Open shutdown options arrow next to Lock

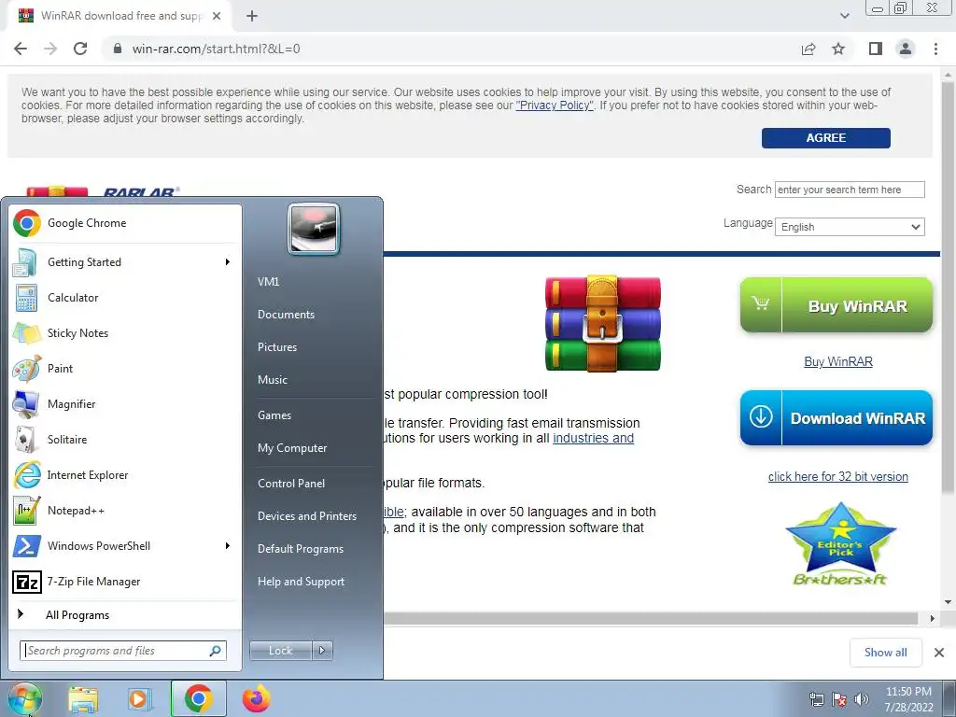pyautogui.click(x=322, y=651)
